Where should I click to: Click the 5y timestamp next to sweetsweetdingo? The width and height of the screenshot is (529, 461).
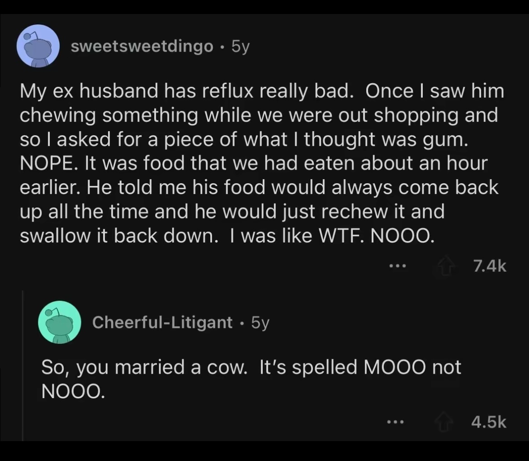pyautogui.click(x=240, y=47)
